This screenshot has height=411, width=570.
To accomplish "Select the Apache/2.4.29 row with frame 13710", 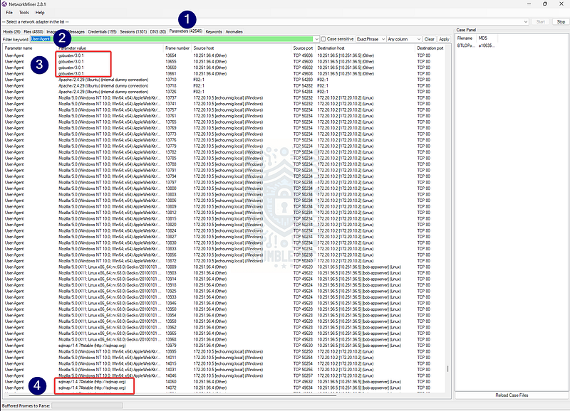I will click(x=224, y=80).
